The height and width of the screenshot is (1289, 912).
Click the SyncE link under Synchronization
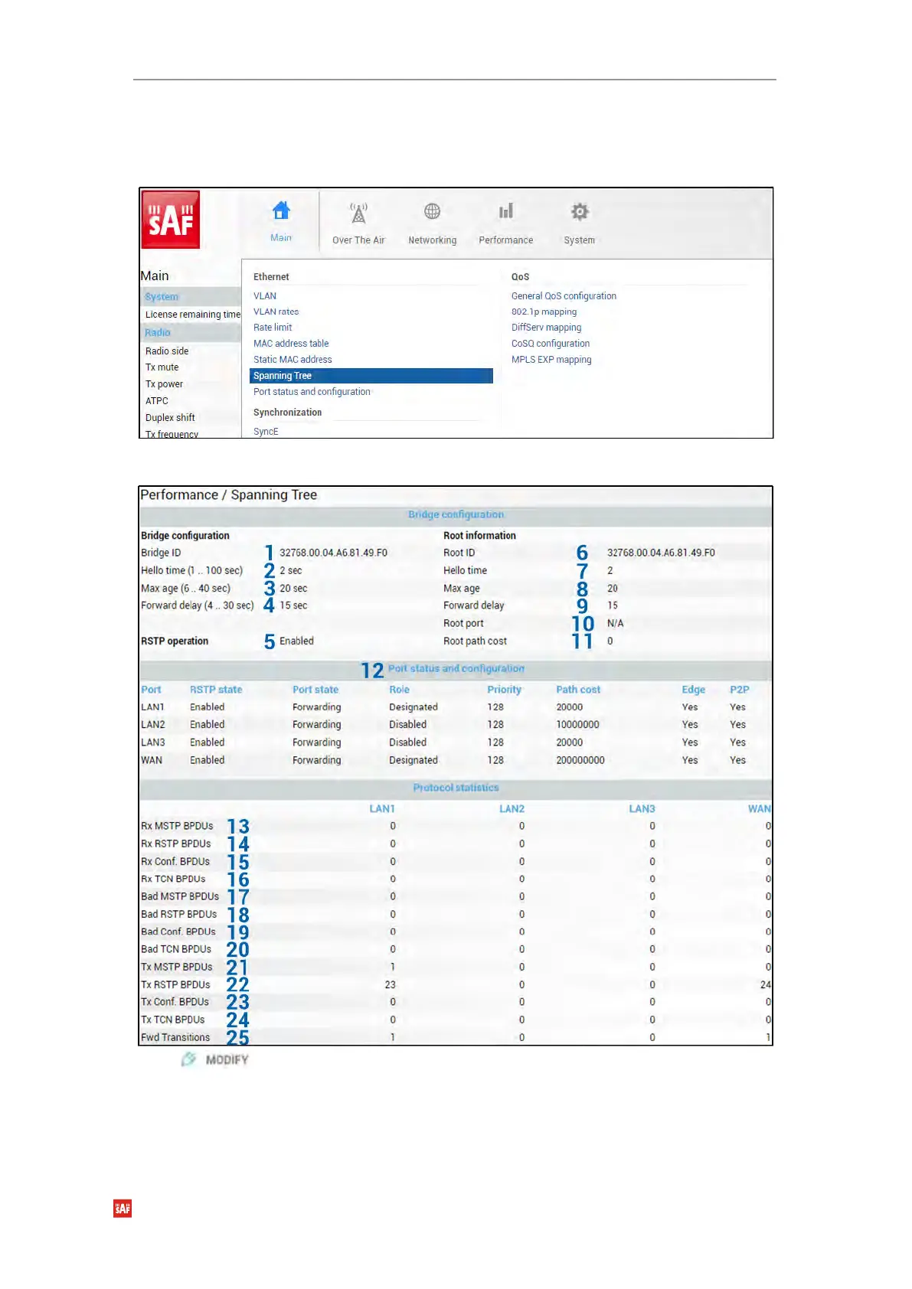266,432
